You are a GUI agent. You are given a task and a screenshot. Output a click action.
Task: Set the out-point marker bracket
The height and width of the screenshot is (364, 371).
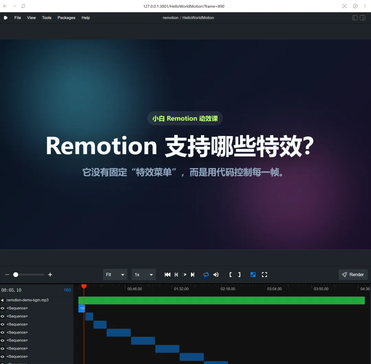(x=239, y=275)
